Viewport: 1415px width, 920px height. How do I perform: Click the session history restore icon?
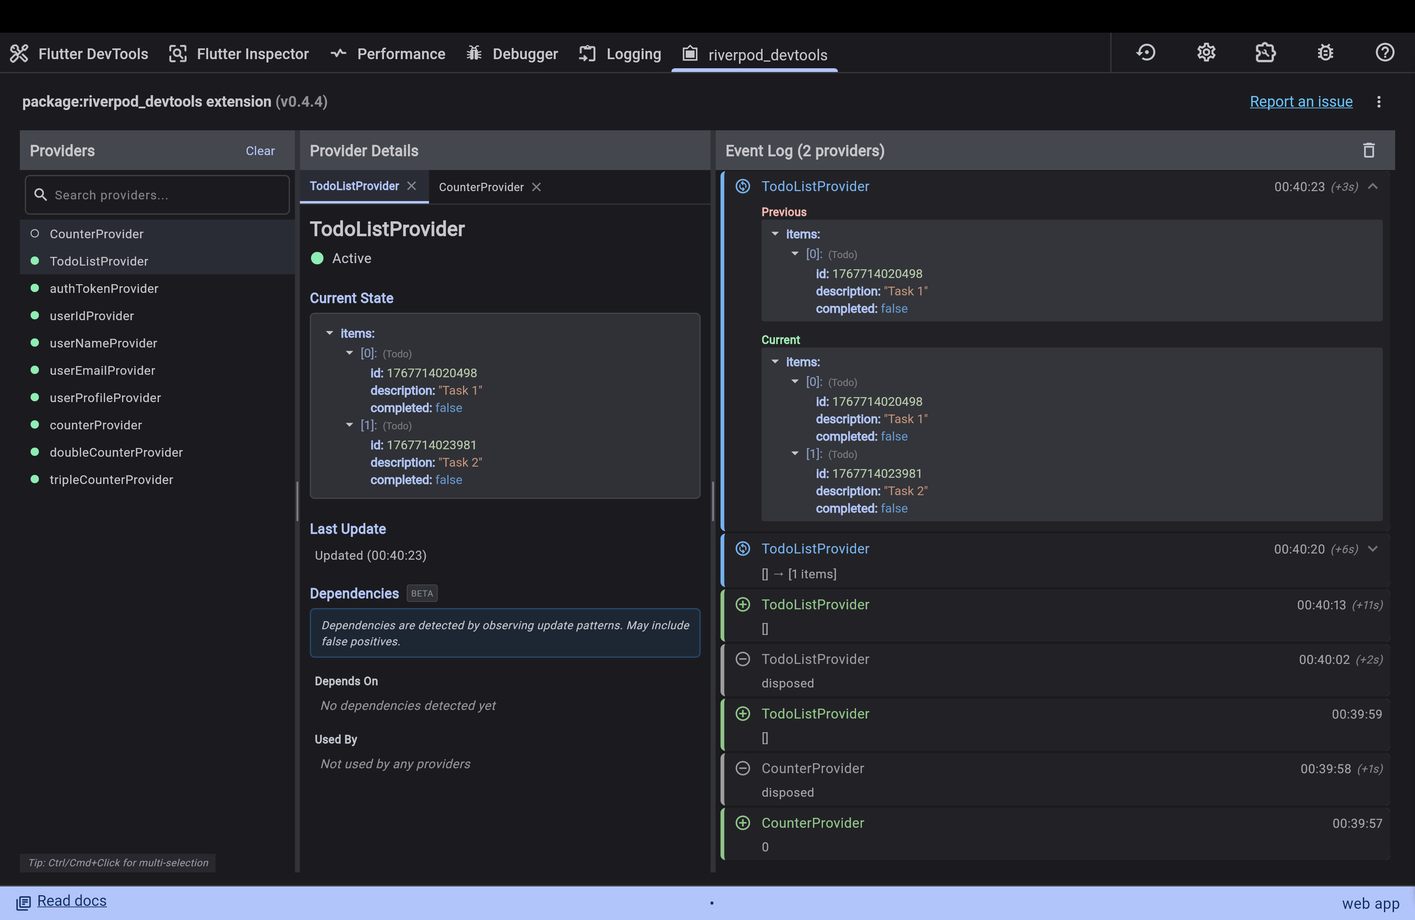(1146, 52)
